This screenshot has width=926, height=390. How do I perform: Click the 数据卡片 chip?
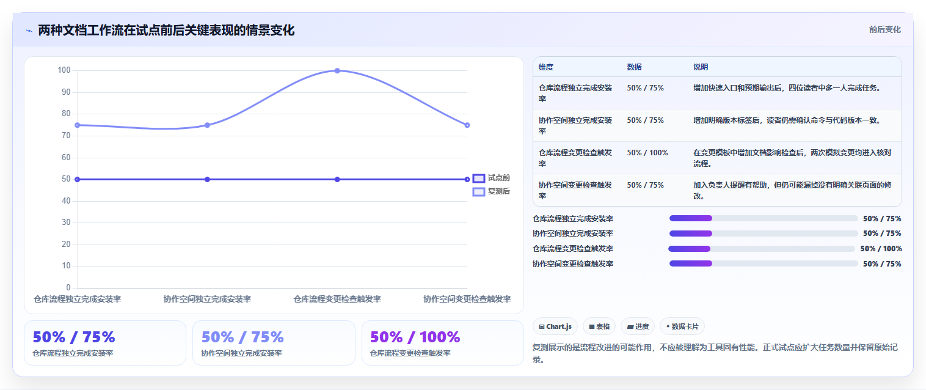682,326
